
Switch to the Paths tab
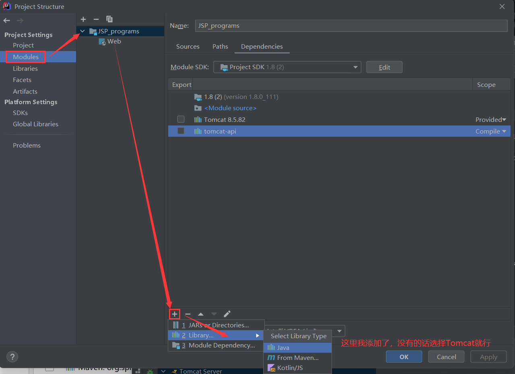(x=220, y=47)
